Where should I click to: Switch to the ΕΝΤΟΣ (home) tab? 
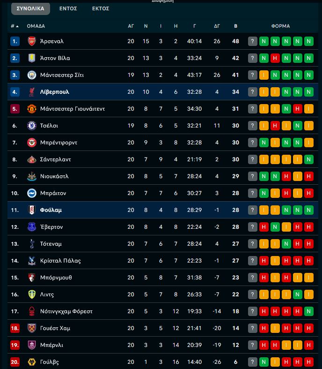pos(68,8)
